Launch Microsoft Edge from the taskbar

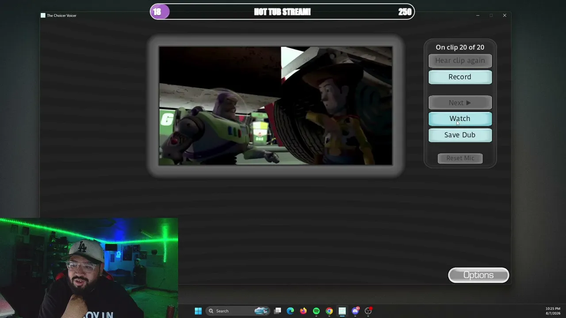pos(290,311)
